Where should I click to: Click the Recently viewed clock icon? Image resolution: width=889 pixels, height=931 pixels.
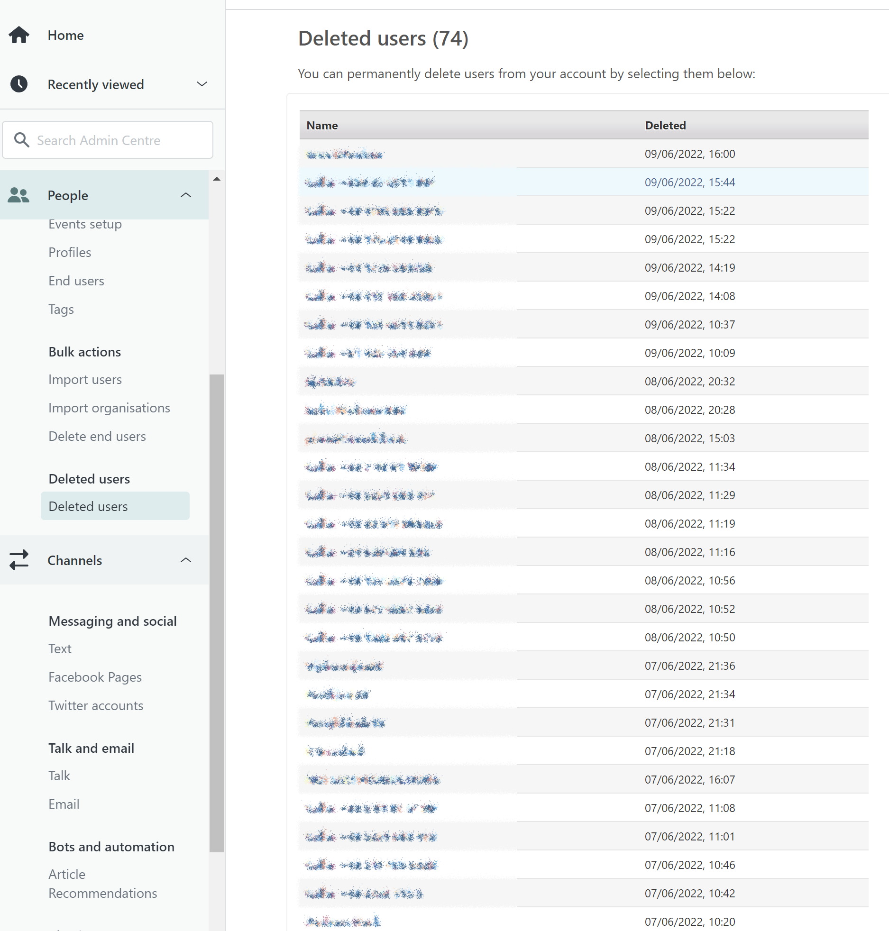(x=19, y=84)
